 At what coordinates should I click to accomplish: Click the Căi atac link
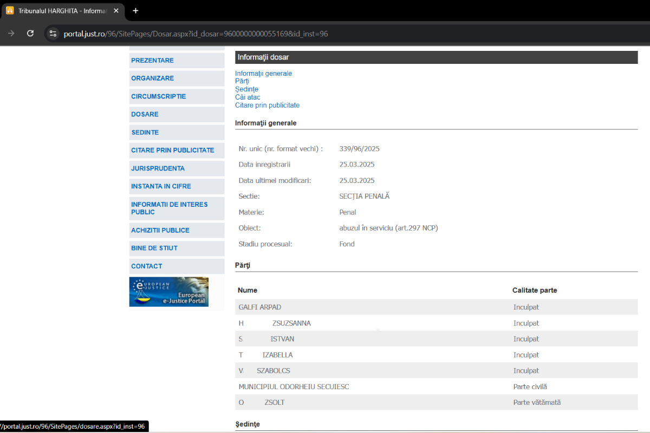(248, 97)
